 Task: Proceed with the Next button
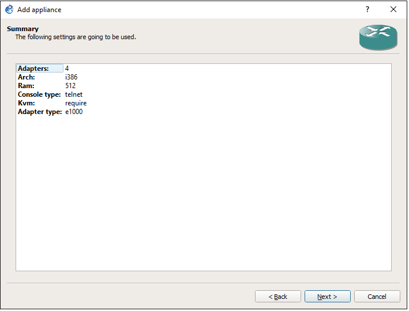point(327,297)
